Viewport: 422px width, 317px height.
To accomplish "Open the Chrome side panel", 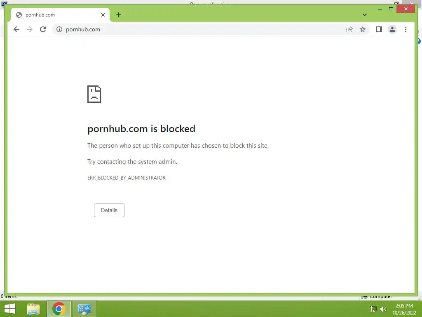I will tap(379, 29).
